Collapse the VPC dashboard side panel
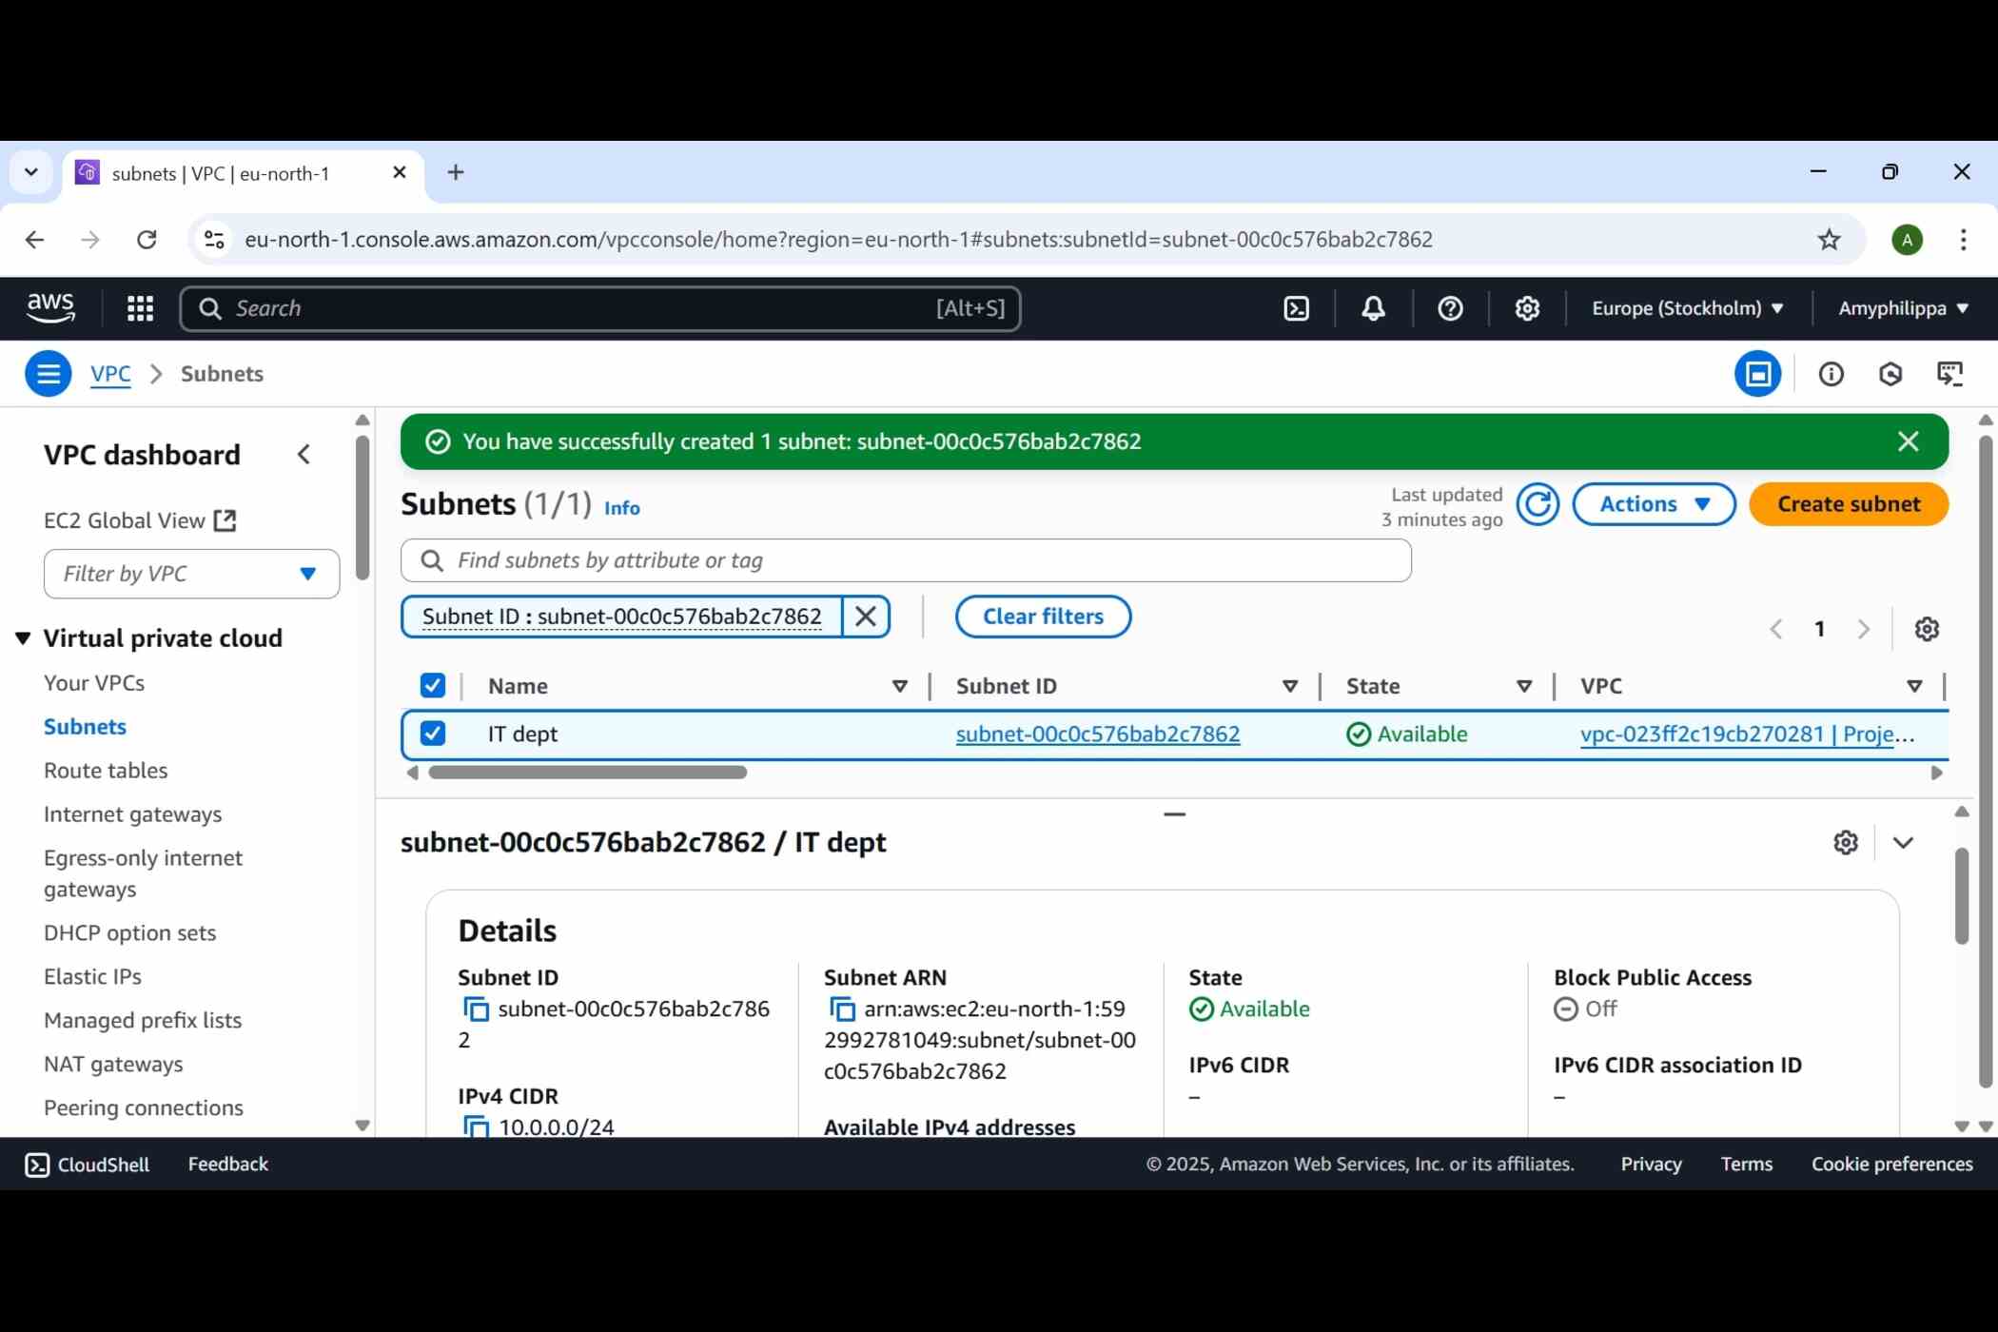This screenshot has height=1332, width=1998. point(304,455)
